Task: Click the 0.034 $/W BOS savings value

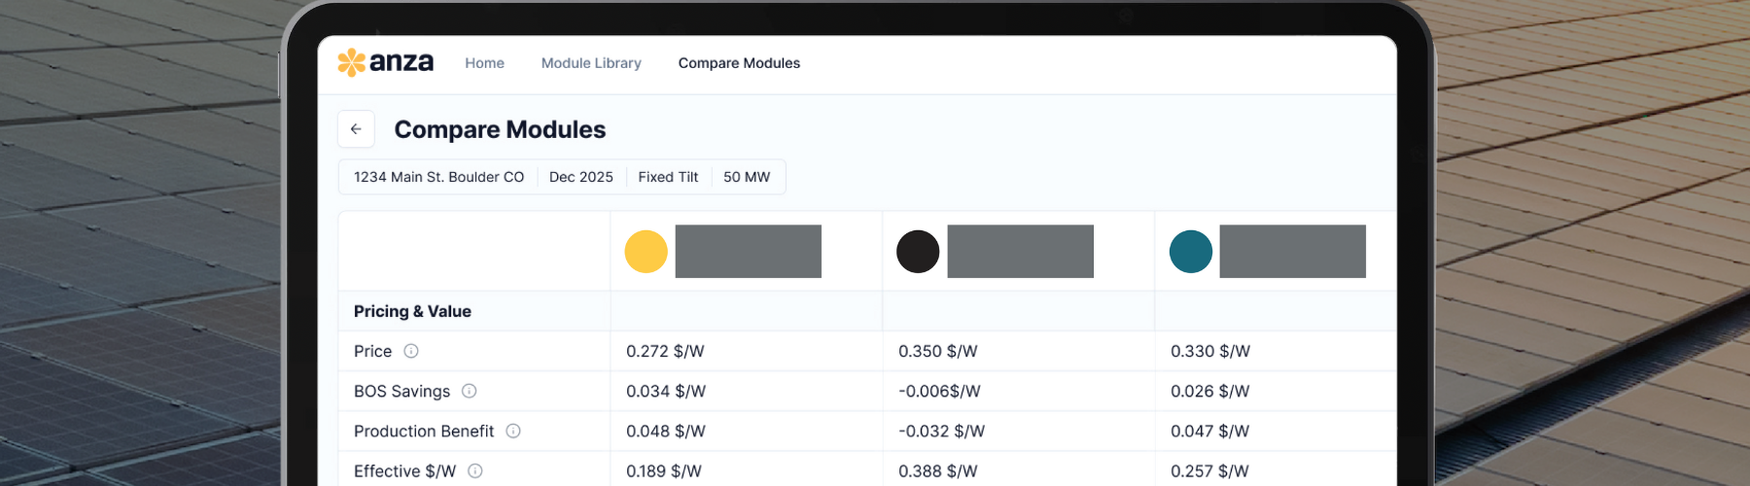Action: tap(666, 391)
